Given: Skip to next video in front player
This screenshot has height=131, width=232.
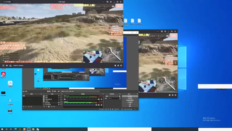Looking at the screenshot, I should [x=7, y=65].
